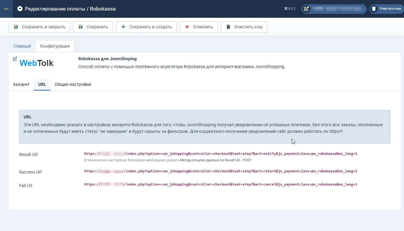Click Сохранить и закрыть button

39,27
